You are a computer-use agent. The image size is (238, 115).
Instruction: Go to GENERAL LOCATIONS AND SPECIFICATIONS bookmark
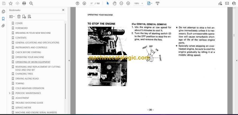(37, 43)
